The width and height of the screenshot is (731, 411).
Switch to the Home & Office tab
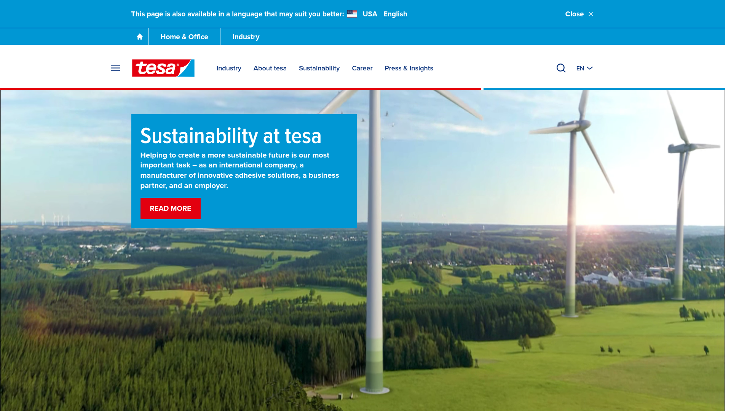[x=184, y=37]
